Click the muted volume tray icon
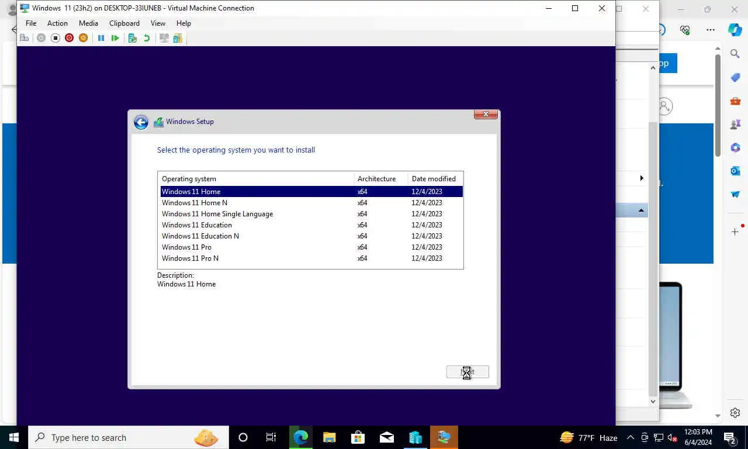The image size is (748, 449). click(673, 437)
